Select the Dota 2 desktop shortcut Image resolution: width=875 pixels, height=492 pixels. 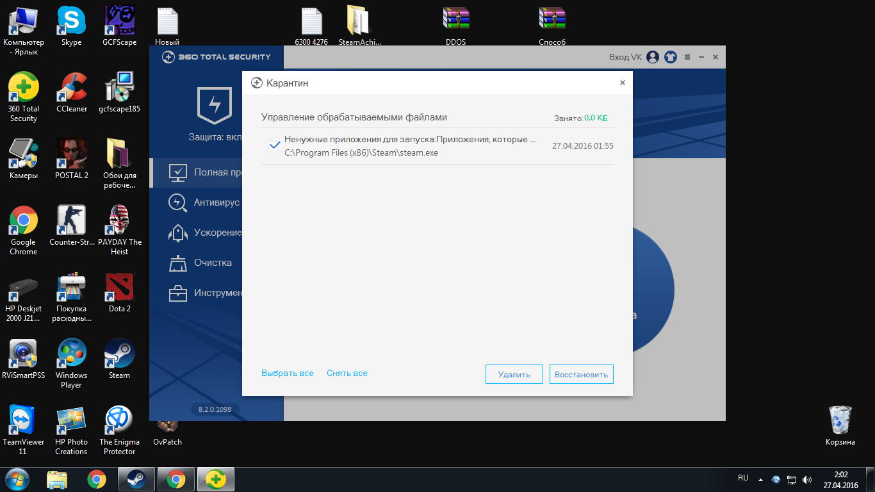pos(120,292)
